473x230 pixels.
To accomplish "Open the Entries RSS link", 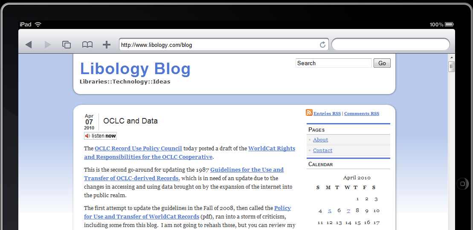I will click(327, 114).
